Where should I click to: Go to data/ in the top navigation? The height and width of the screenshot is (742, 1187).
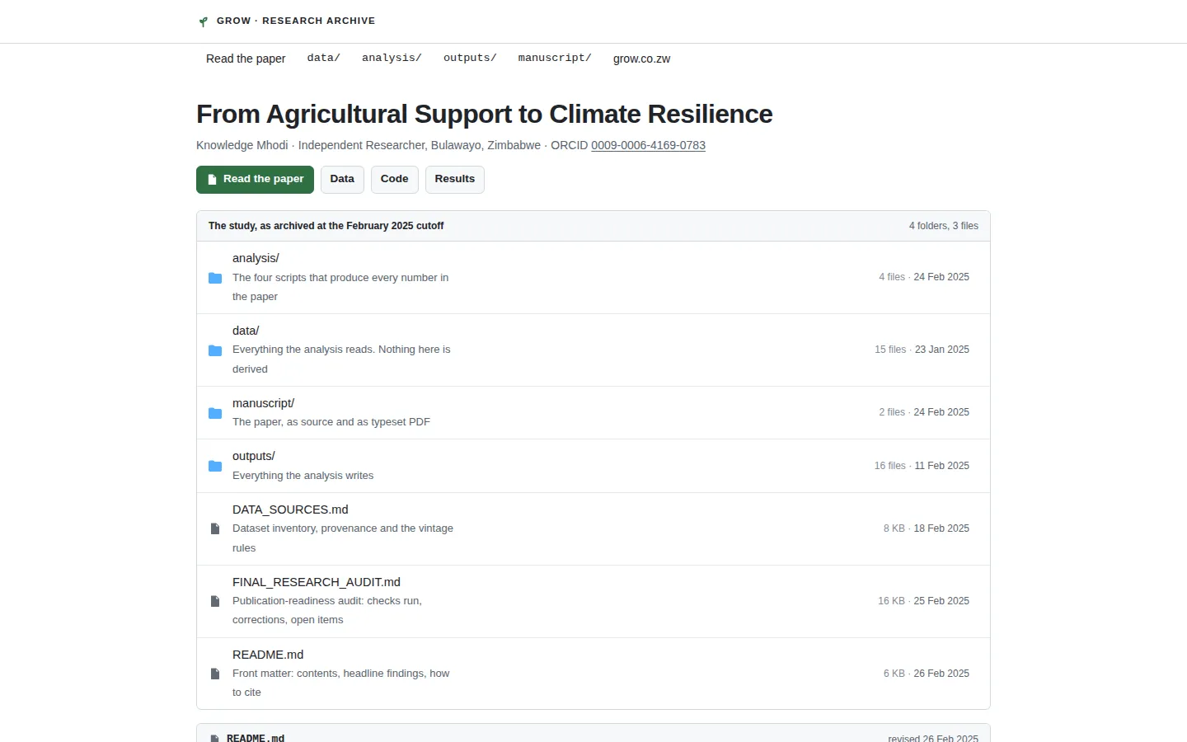tap(323, 58)
